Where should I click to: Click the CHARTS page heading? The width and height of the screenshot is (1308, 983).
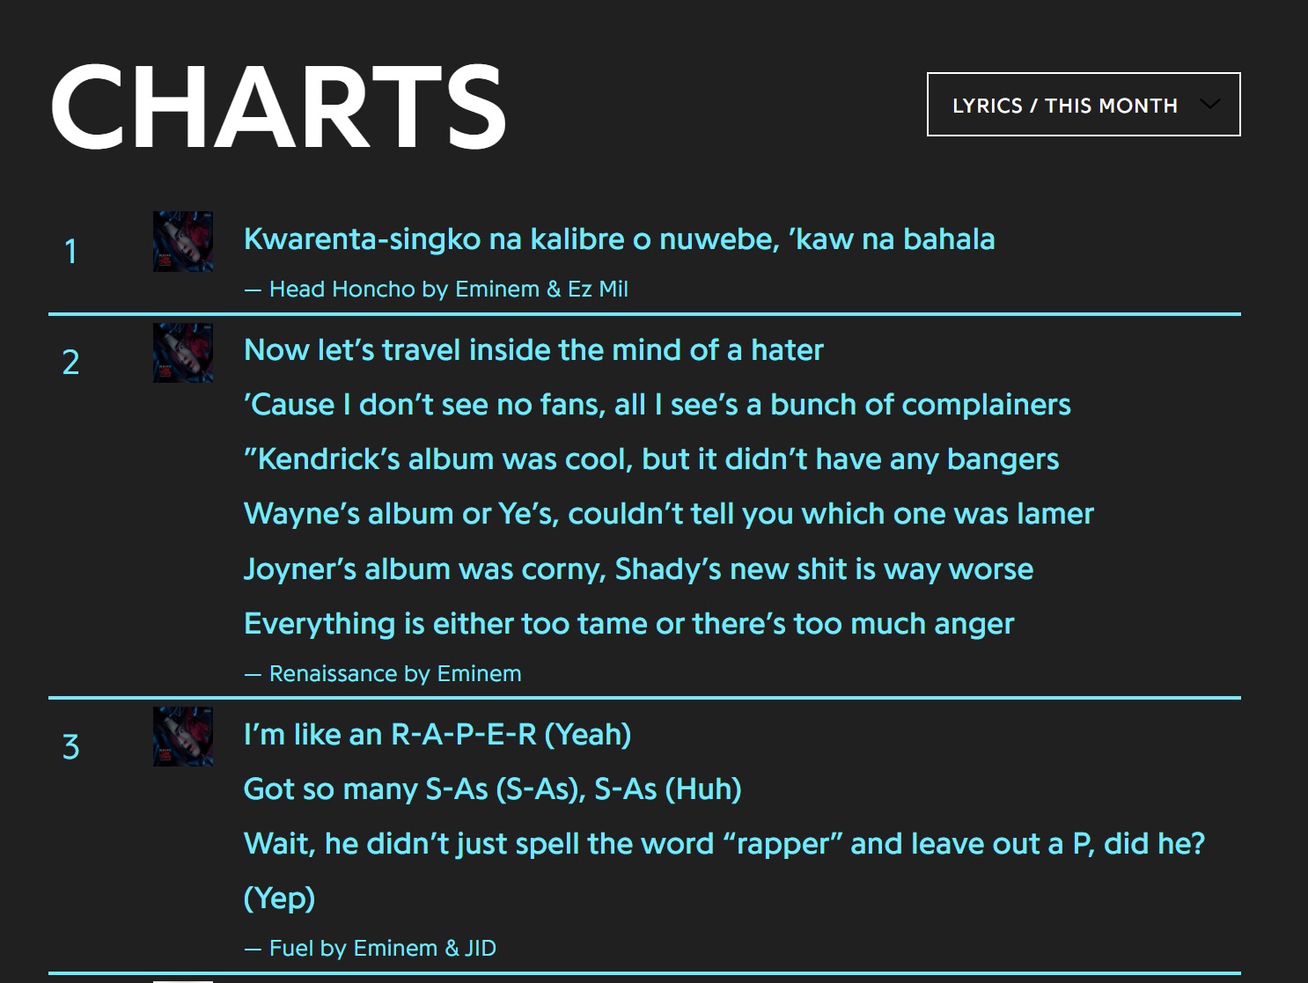point(278,106)
